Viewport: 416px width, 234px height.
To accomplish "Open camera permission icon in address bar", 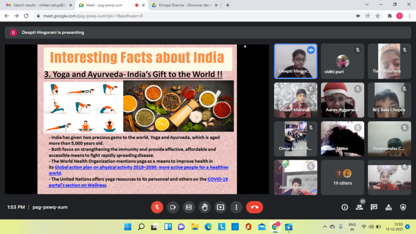I will point(358,16).
